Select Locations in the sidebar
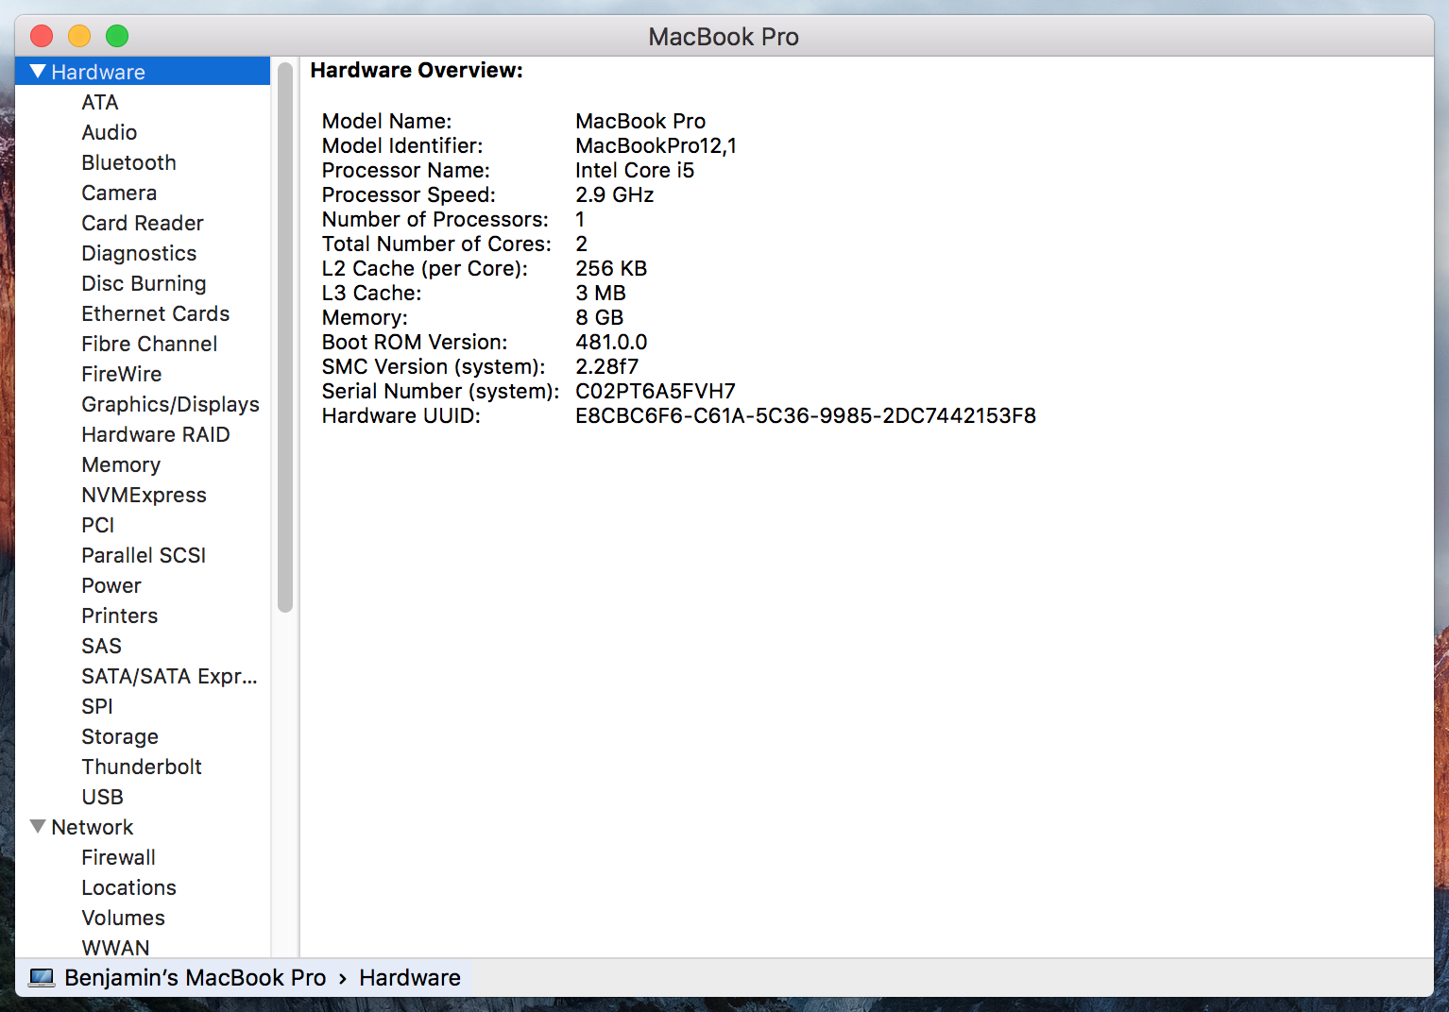 pos(129,887)
